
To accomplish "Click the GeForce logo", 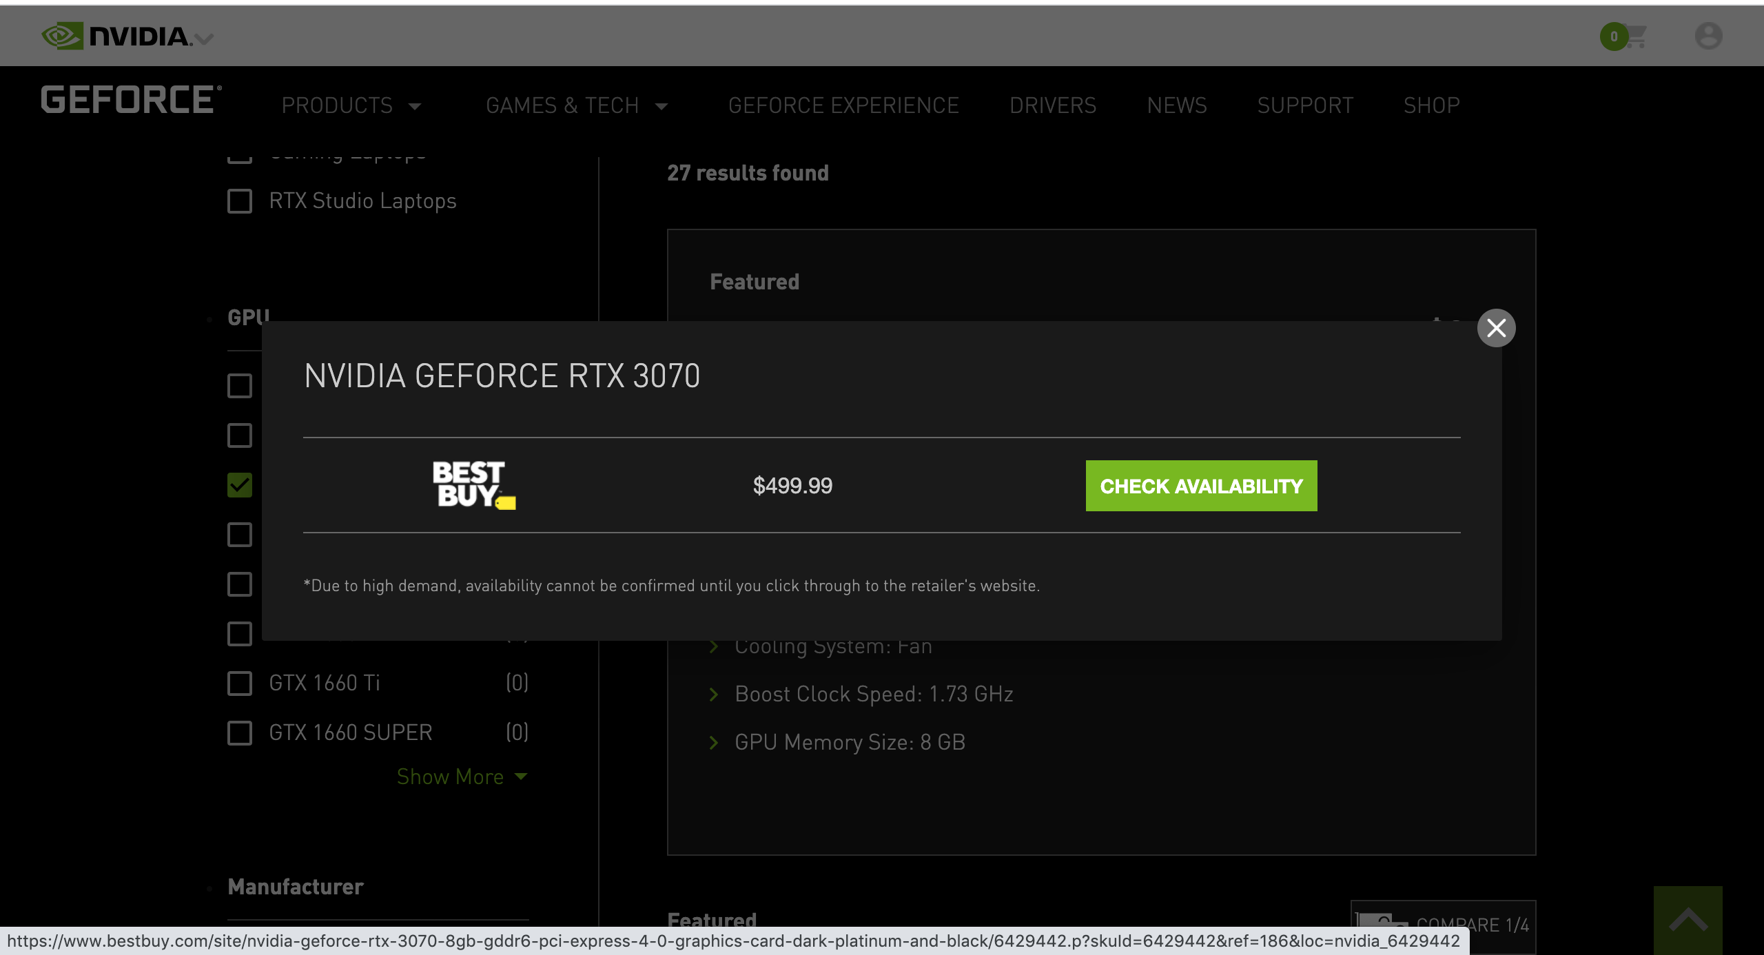I will click(x=131, y=100).
